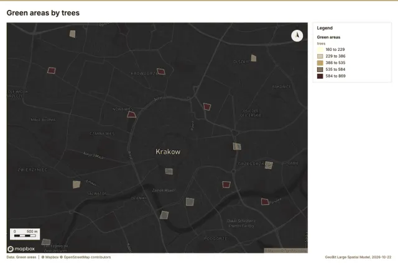Viewport: 398px width, 265px height.
Task: Click the '386 to 535' legend text
Action: (335, 63)
